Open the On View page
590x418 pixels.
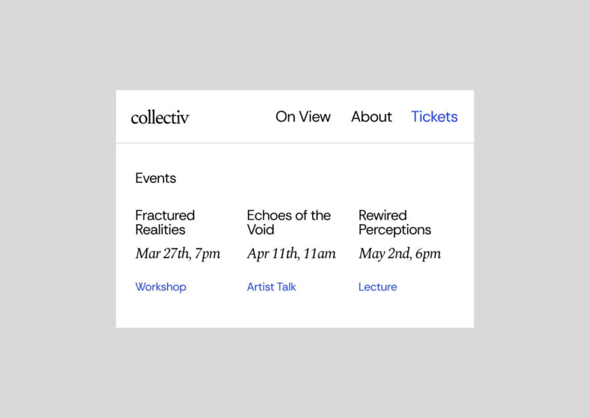click(x=303, y=116)
